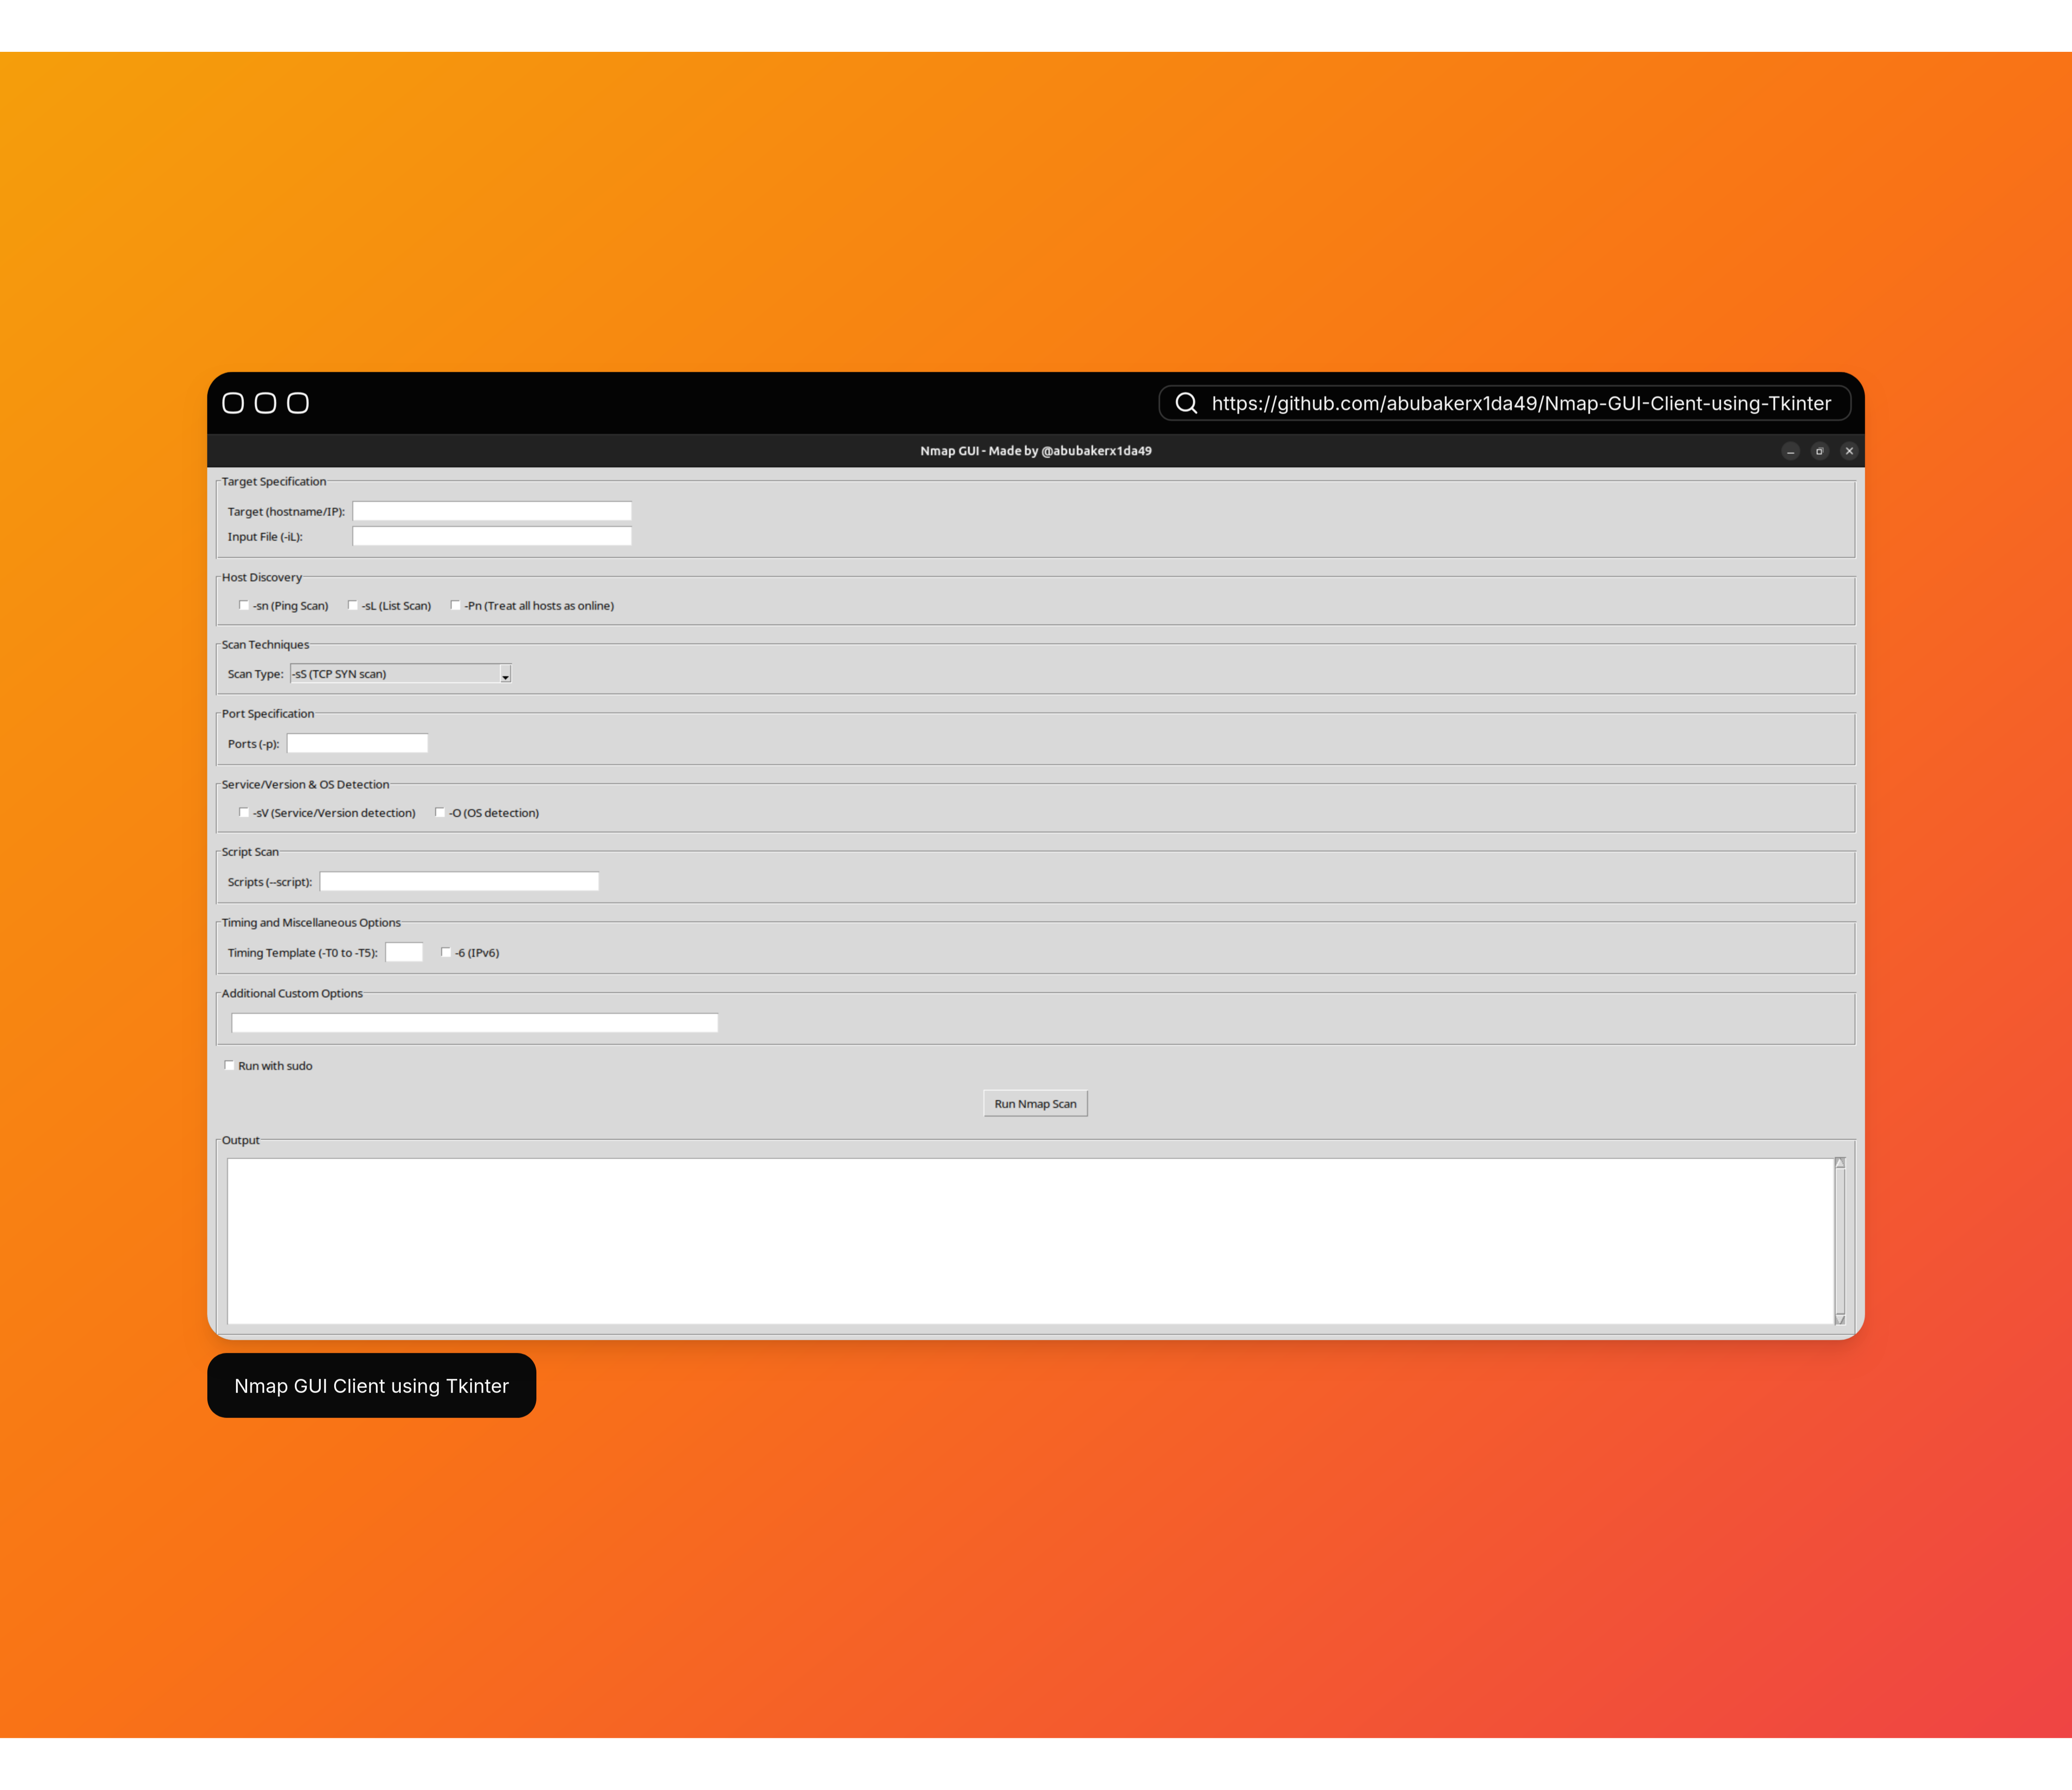Click the search magnifier icon in URL bar
The height and width of the screenshot is (1790, 2072).
[1186, 403]
